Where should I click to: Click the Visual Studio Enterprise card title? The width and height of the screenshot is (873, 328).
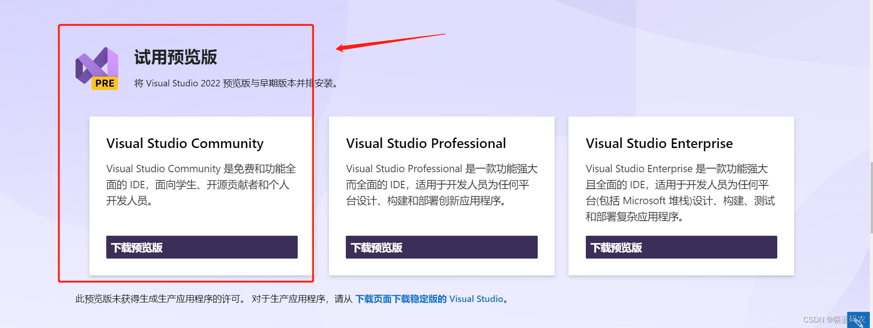tap(659, 143)
